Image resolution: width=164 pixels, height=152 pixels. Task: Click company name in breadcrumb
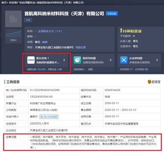[x=60, y=2]
